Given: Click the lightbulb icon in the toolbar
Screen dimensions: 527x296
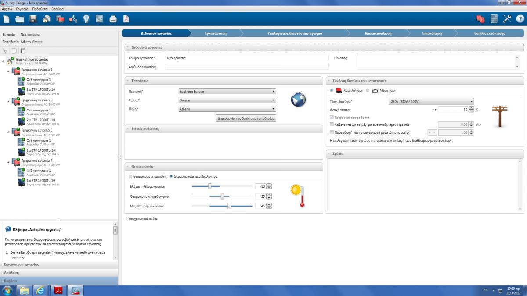Looking at the screenshot, I should [87, 19].
